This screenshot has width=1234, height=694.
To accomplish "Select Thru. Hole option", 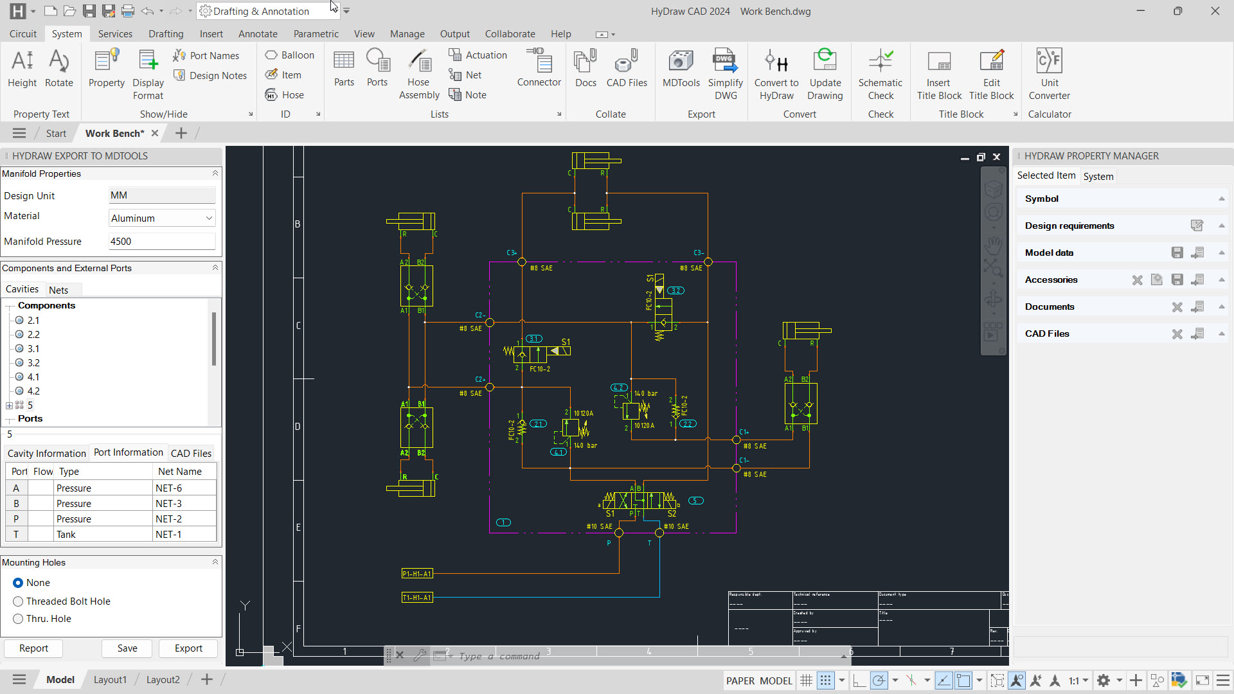I will (18, 619).
